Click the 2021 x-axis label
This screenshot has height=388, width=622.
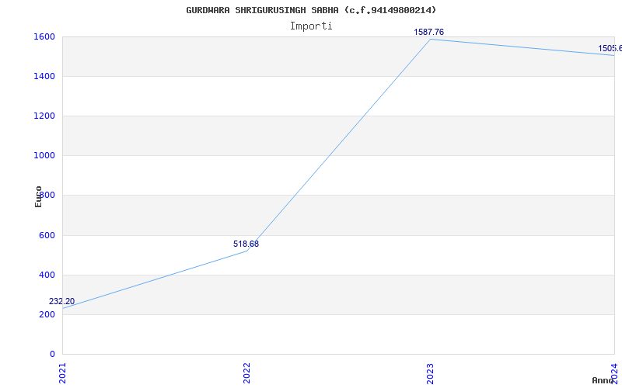point(63,373)
